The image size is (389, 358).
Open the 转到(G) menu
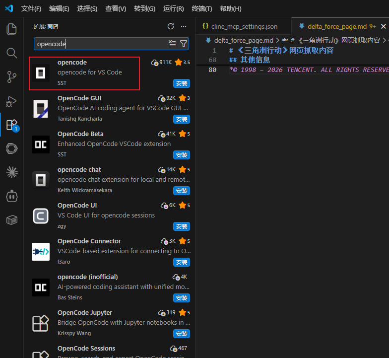point(145,9)
